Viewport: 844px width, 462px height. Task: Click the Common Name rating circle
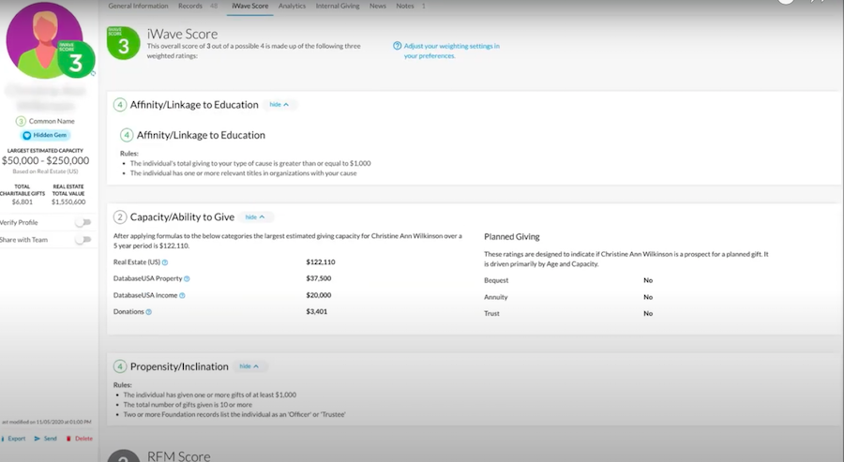coord(21,121)
